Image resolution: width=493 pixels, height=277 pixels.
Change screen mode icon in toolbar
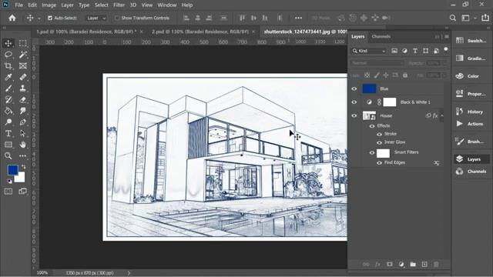22,192
